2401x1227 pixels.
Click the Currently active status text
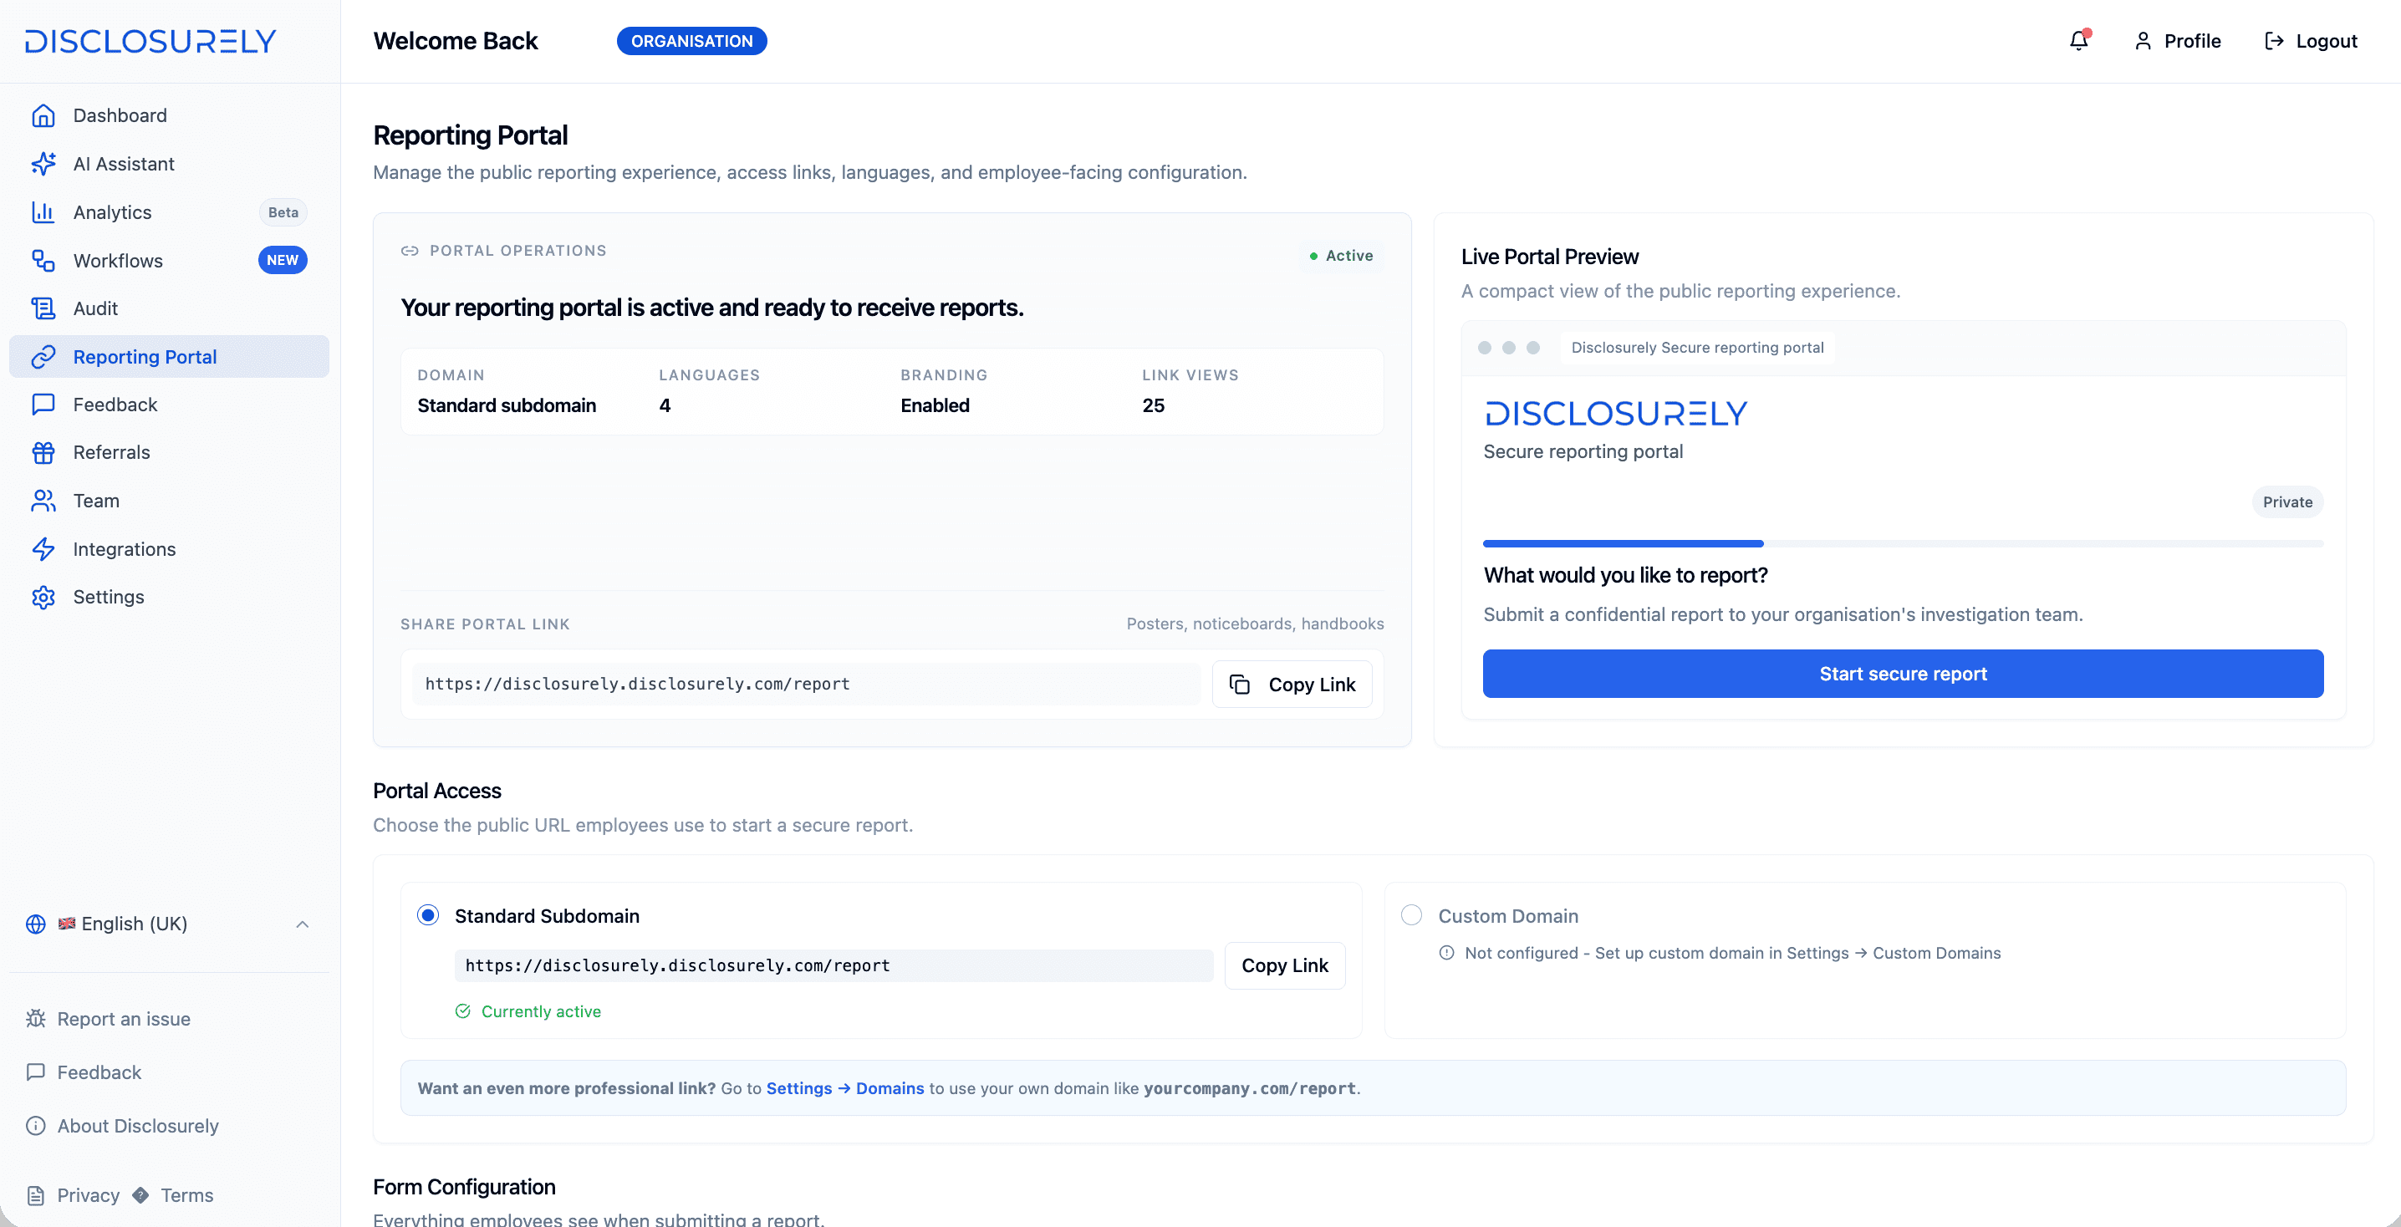(541, 1012)
